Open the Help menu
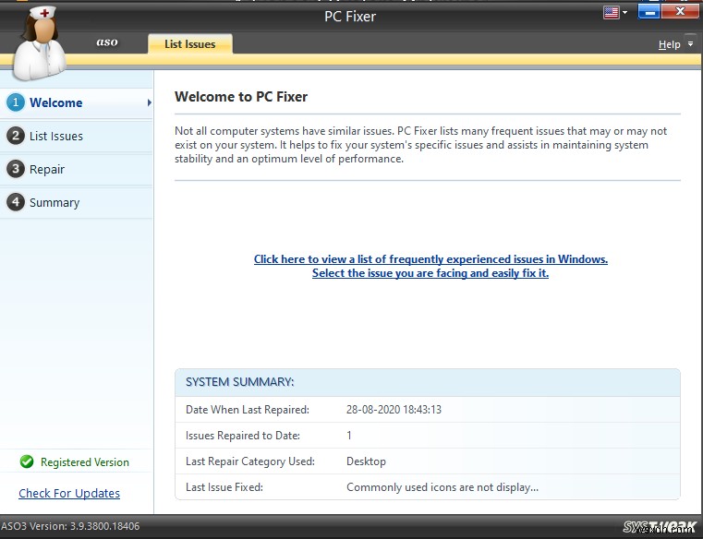Screen dimensions: 703x539 [x=669, y=44]
